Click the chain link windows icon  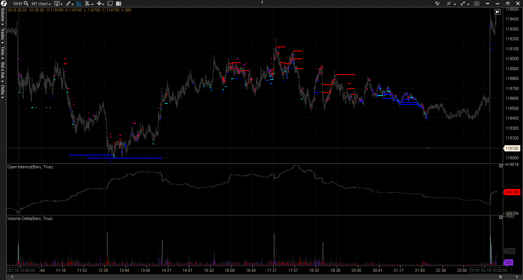tap(463, 4)
